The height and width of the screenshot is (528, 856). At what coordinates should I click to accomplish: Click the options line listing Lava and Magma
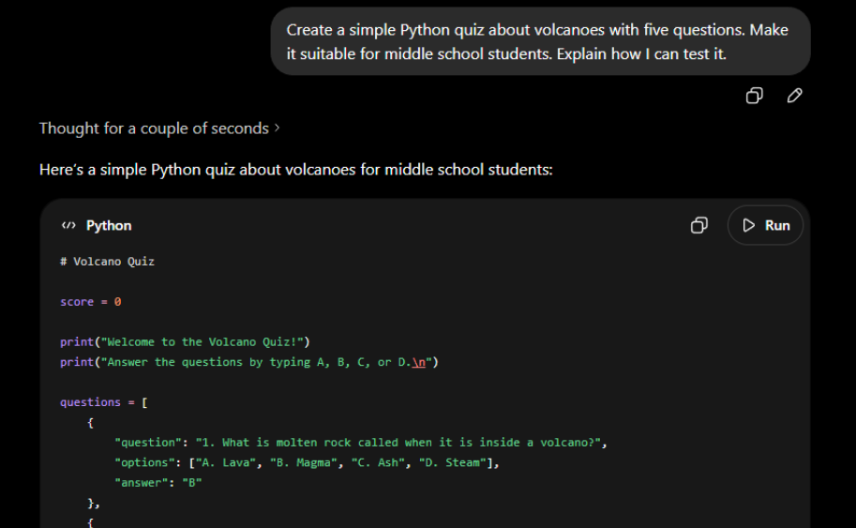[307, 462]
